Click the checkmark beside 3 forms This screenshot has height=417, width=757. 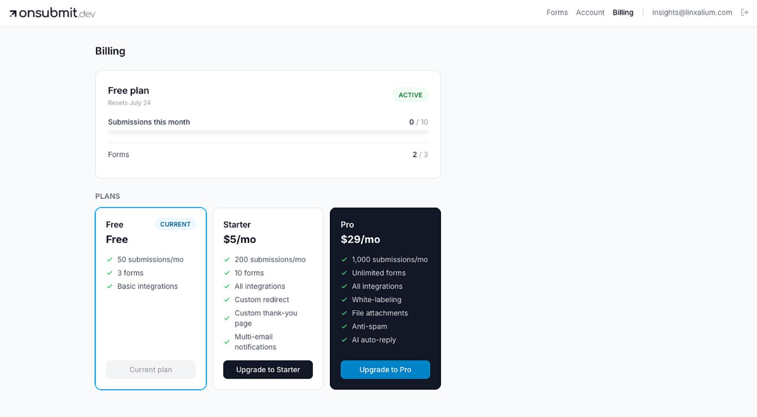click(110, 273)
